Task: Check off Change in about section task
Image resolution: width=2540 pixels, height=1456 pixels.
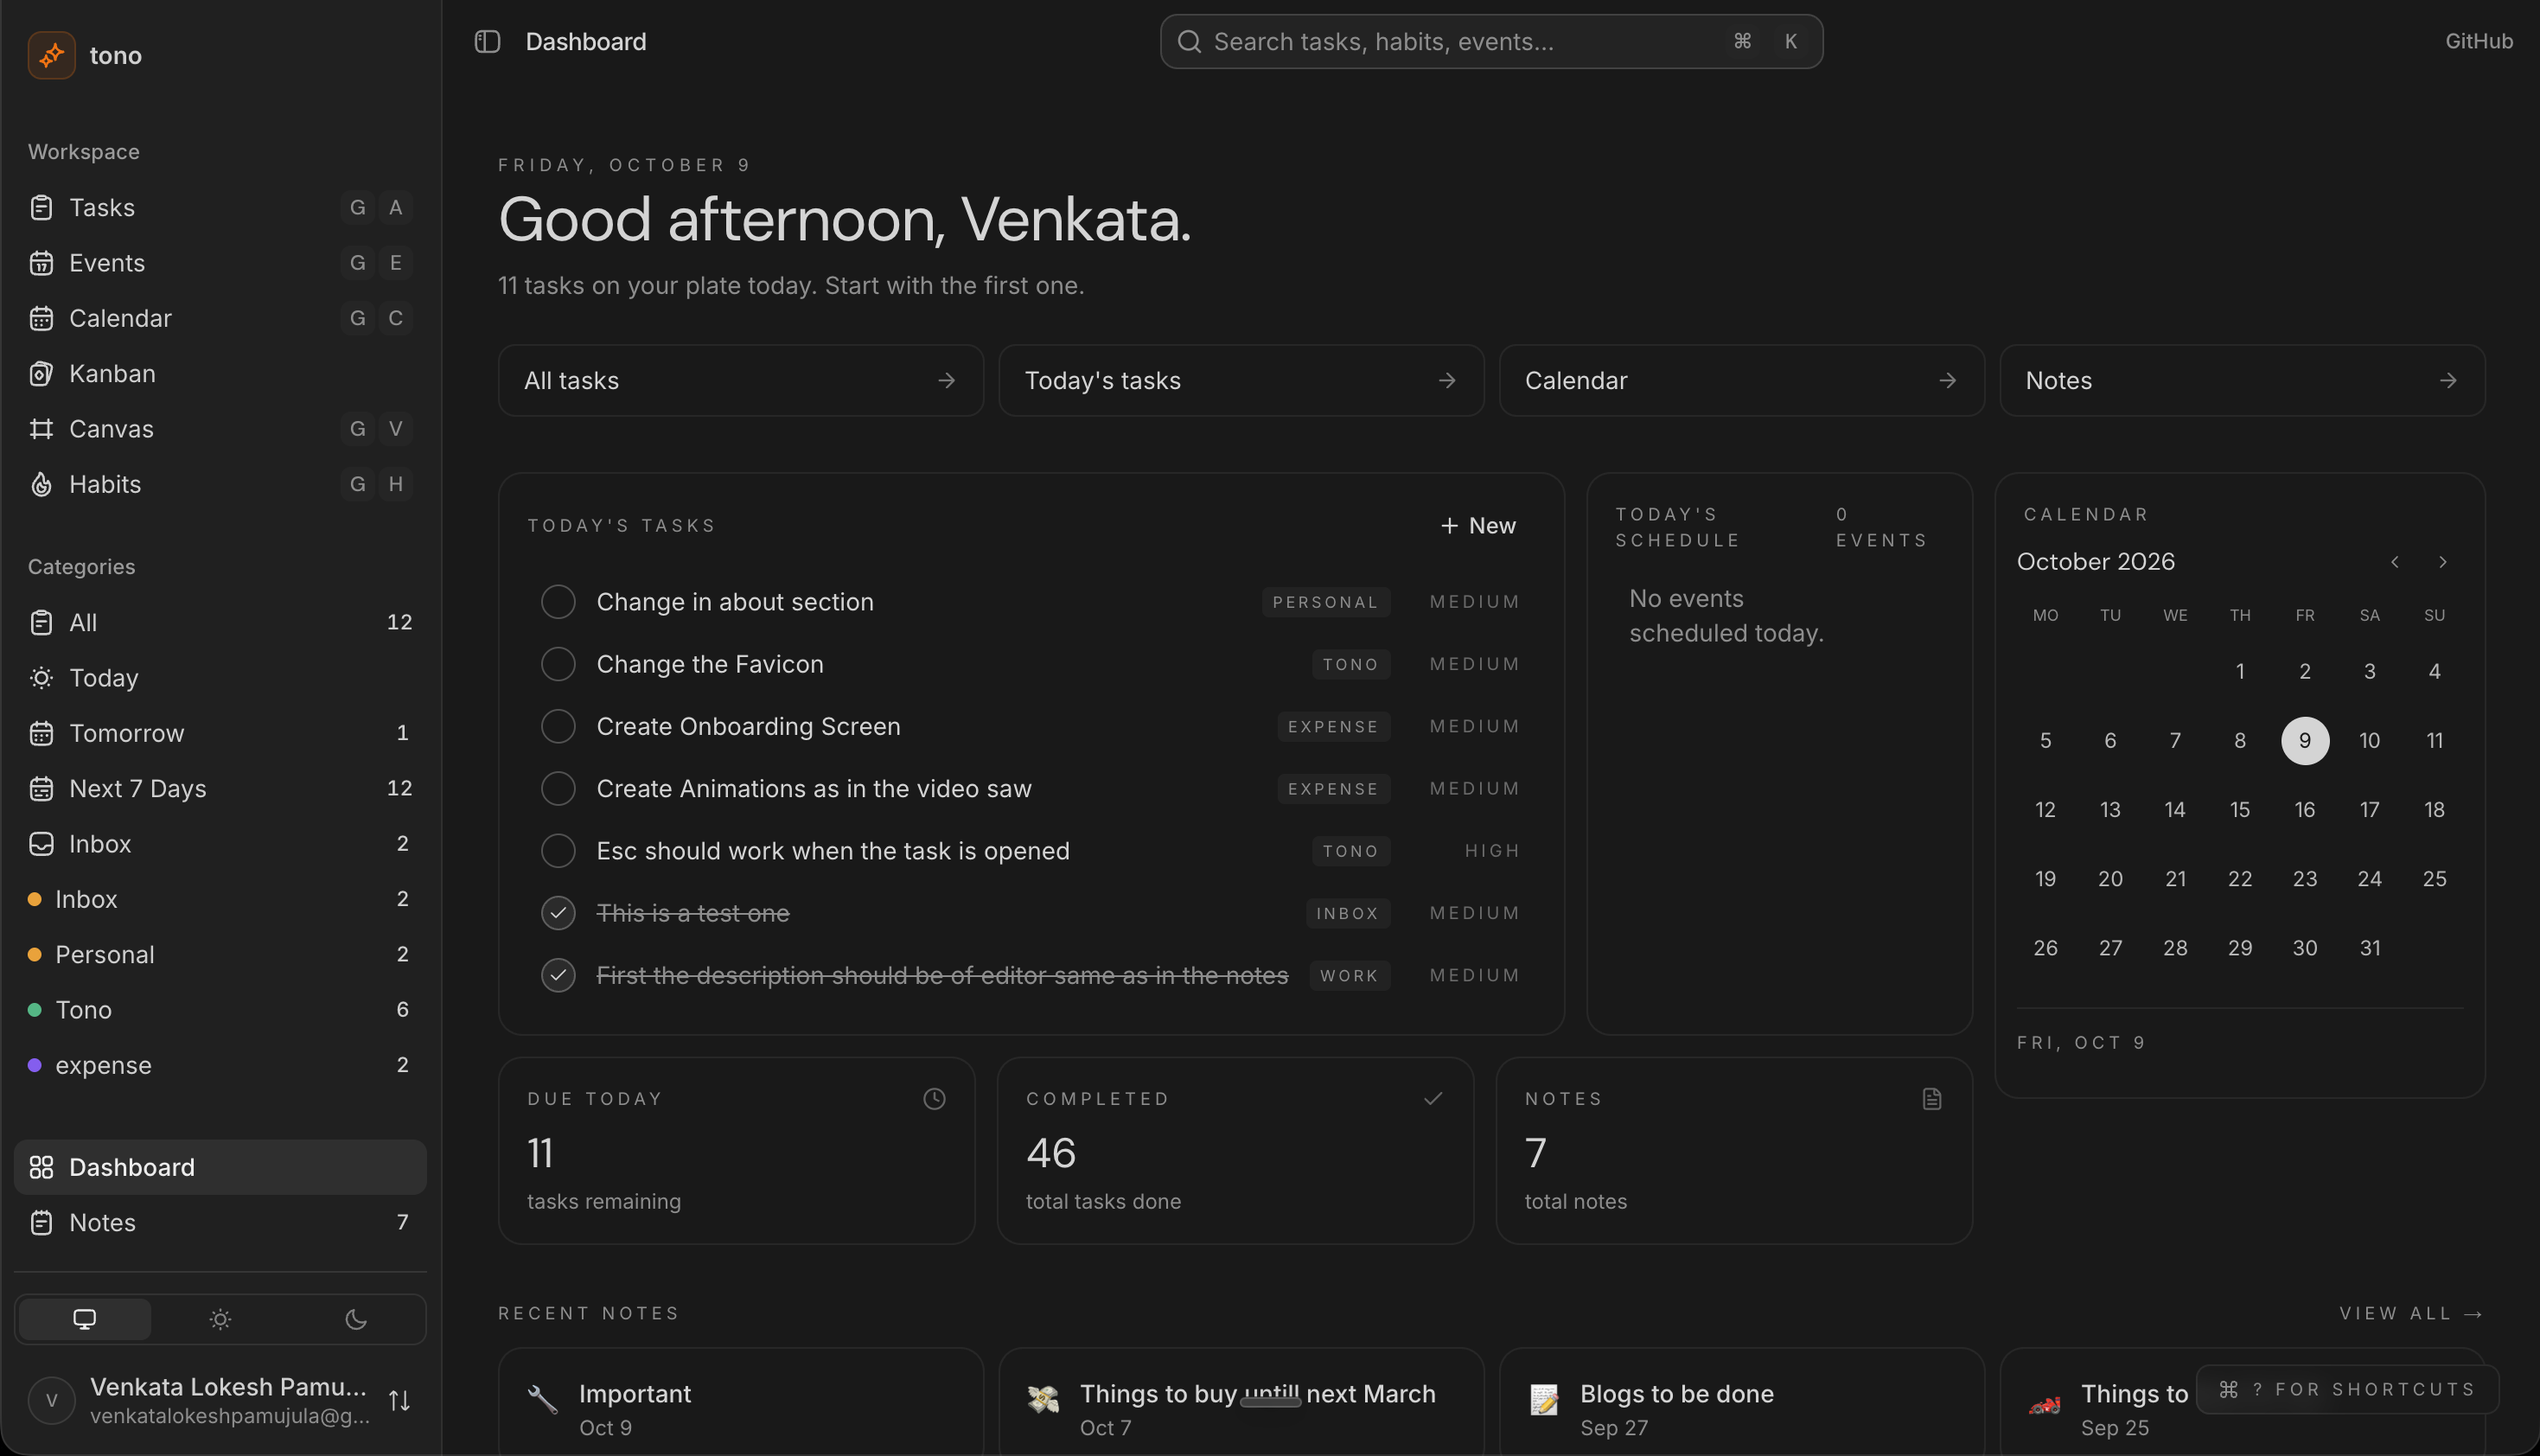Action: tap(558, 602)
